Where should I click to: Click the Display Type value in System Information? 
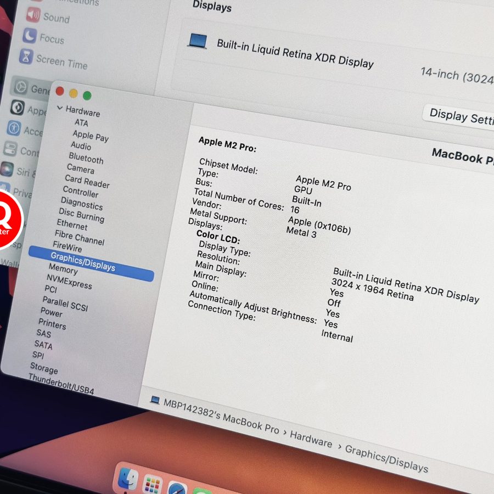[x=406, y=285]
